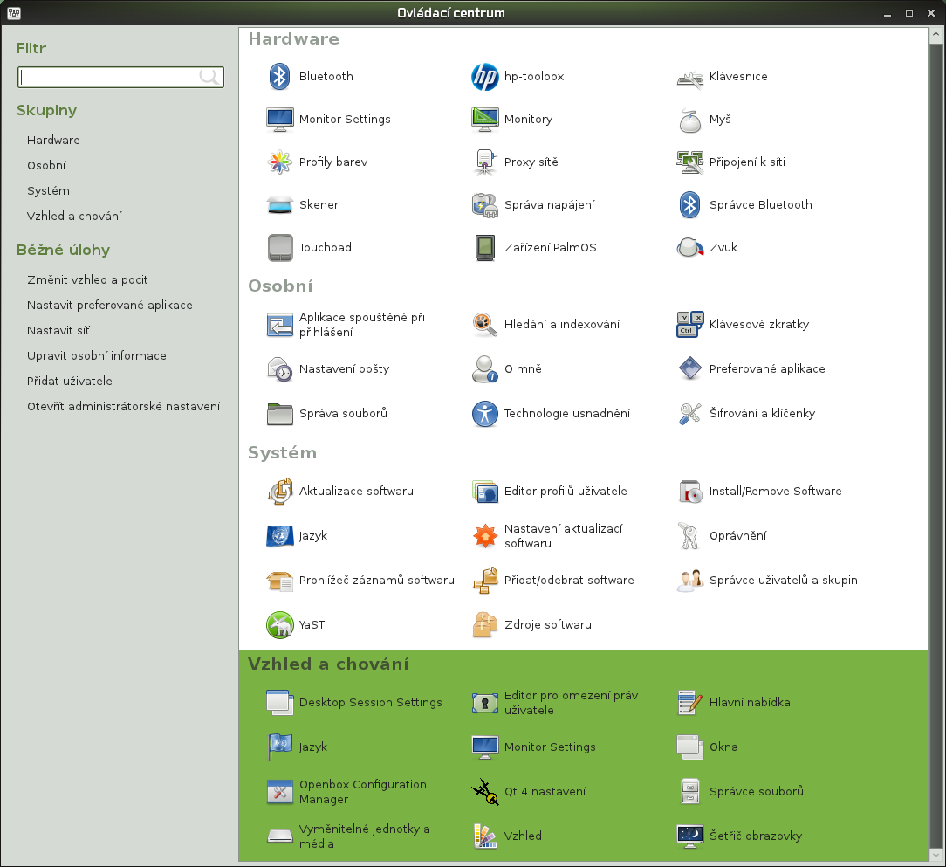Open Monitor Settings in Hardware section

click(x=279, y=120)
